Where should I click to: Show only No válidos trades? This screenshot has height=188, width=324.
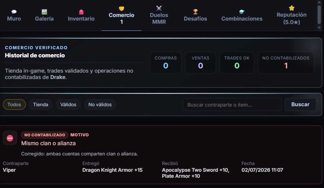[x=100, y=104]
